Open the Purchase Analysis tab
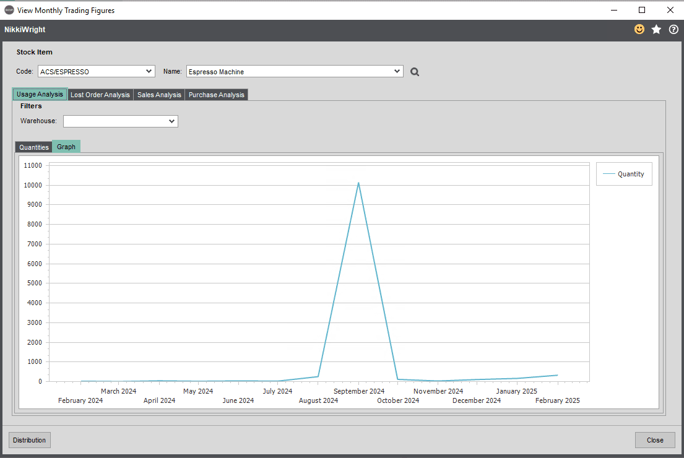The width and height of the screenshot is (684, 458). point(217,95)
